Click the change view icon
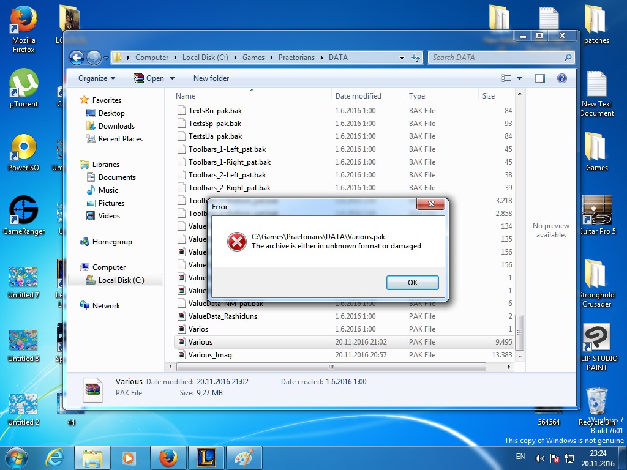Viewport: 627px width, 470px height. (x=506, y=78)
